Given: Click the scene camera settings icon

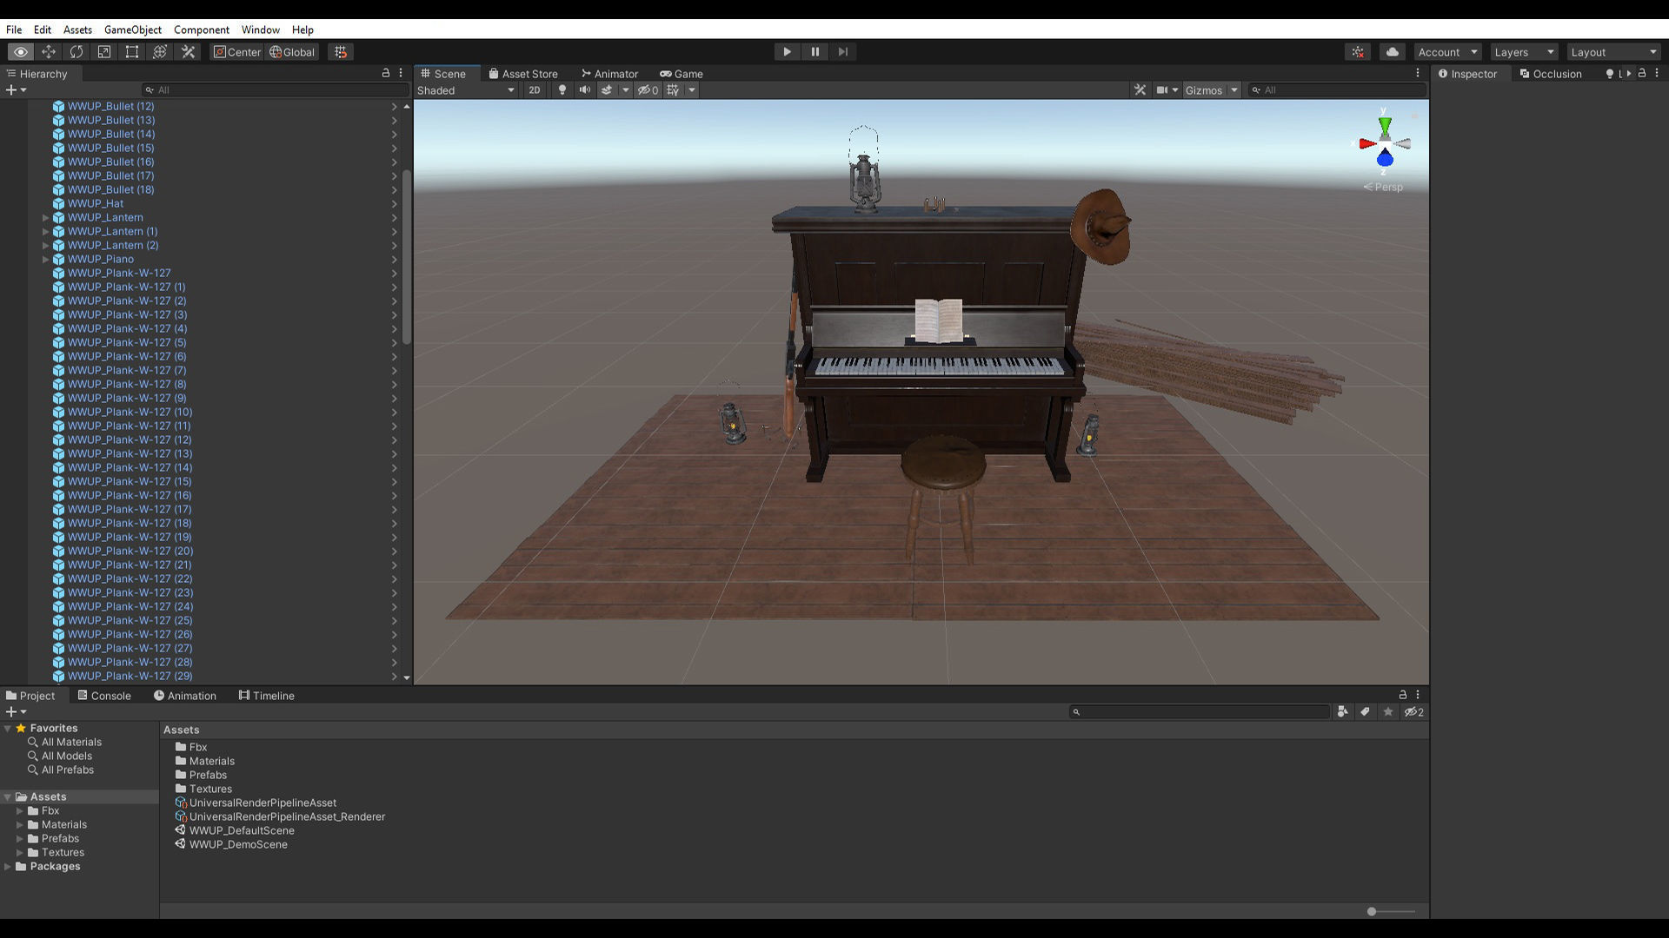Looking at the screenshot, I should (x=1161, y=90).
